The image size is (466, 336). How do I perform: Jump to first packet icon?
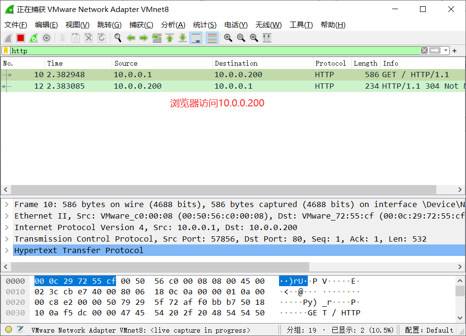(170, 38)
